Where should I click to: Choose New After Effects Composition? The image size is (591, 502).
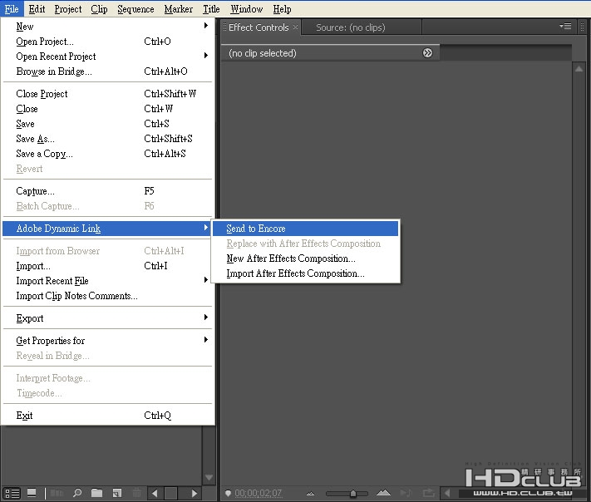[305, 258]
